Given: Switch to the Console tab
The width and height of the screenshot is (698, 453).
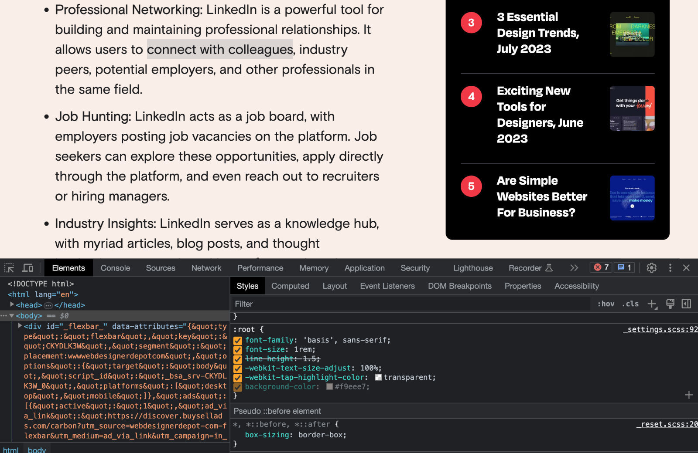Looking at the screenshot, I should pos(115,268).
